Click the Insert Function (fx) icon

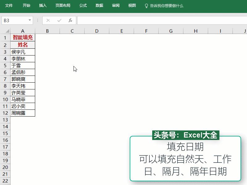point(70,20)
